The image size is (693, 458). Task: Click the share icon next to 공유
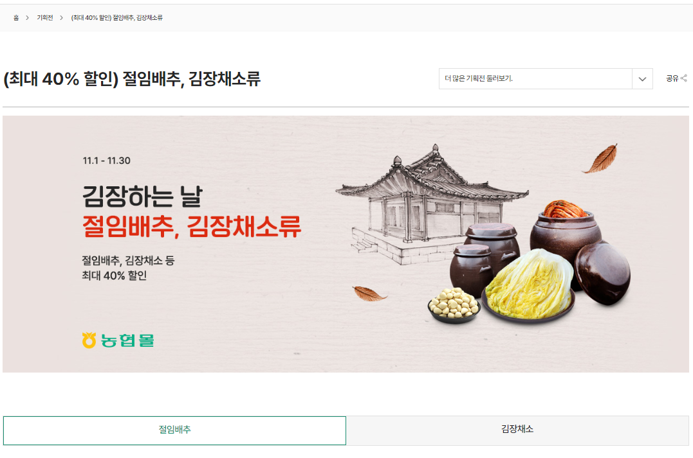pos(684,78)
